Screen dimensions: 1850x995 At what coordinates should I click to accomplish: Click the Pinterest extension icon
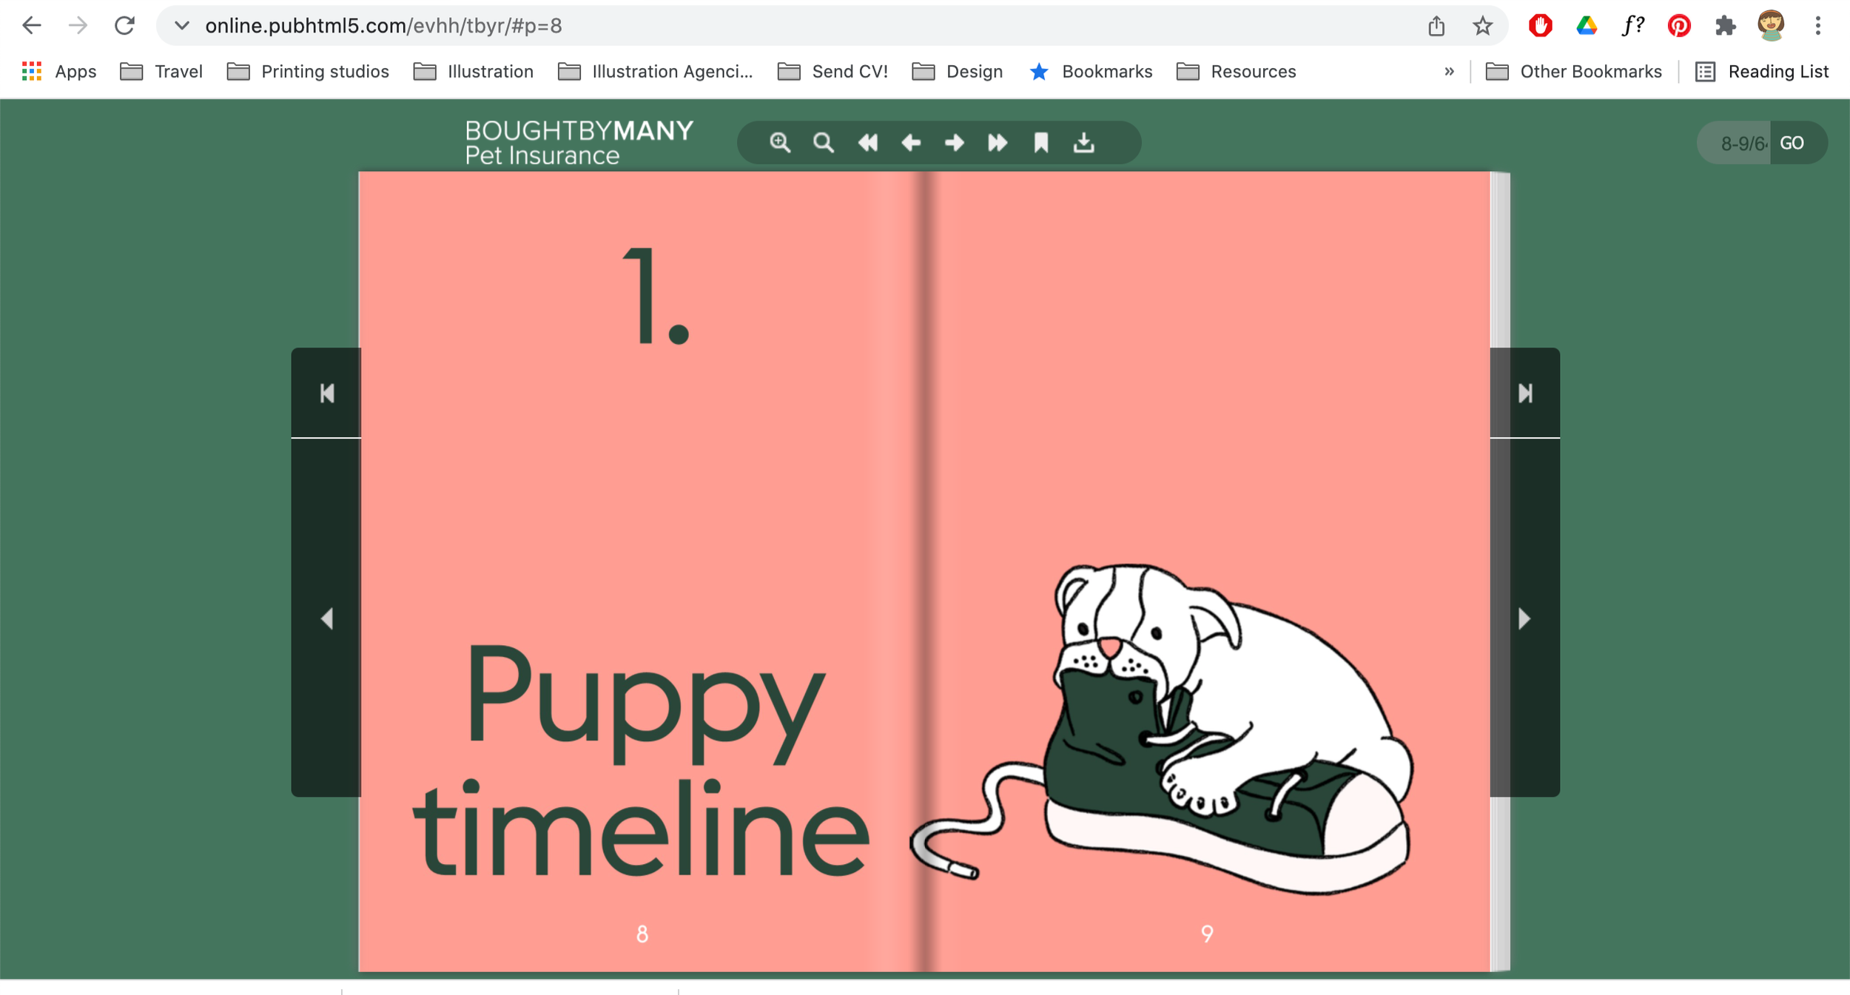1678,27
